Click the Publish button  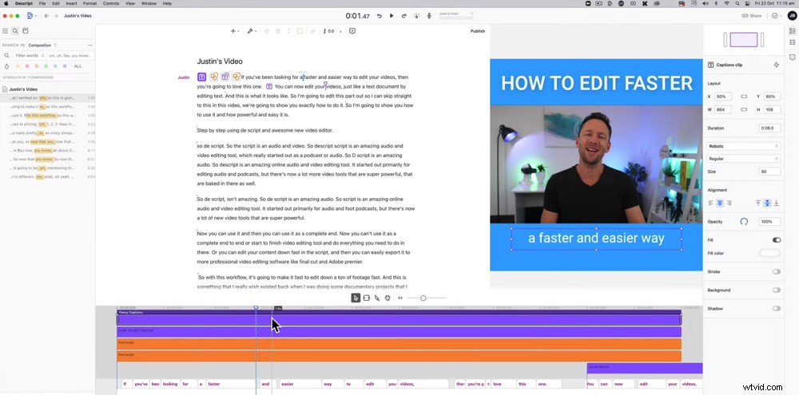pyautogui.click(x=478, y=31)
